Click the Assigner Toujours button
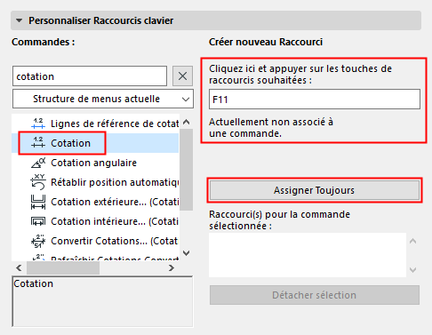The height and width of the screenshot is (335, 432). pos(315,190)
